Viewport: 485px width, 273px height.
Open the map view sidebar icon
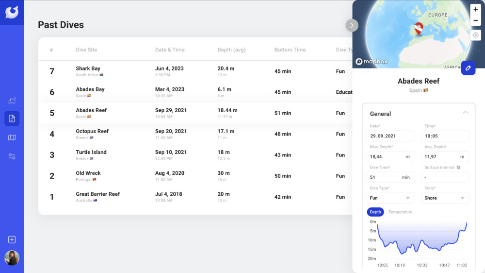12,137
